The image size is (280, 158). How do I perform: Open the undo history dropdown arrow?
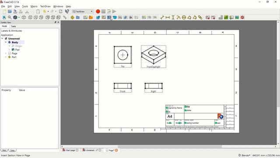(48, 11)
